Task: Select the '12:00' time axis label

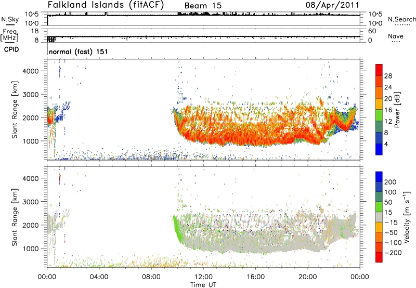Action: pyautogui.click(x=203, y=277)
